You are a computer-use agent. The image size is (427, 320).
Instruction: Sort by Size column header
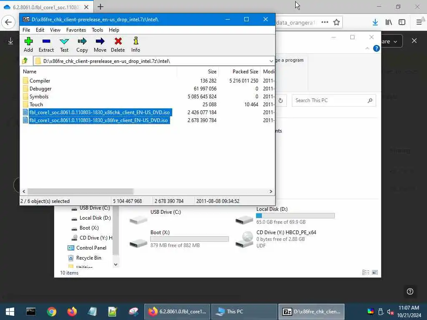coord(212,72)
